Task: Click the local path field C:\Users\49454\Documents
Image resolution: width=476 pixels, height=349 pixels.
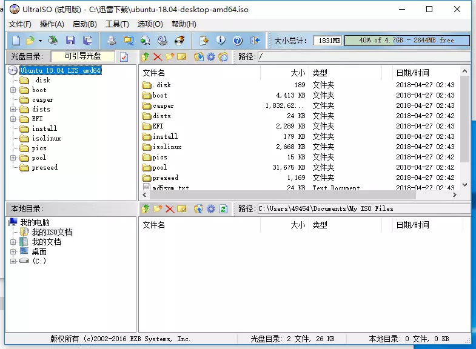Action: pyautogui.click(x=364, y=208)
